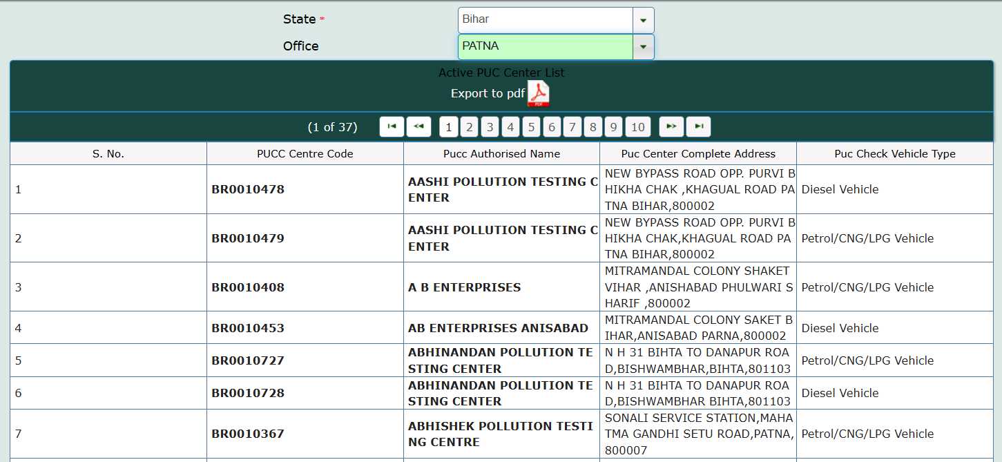This screenshot has height=462, width=1002.
Task: Click the ABHINANDAN name in row BR0010727
Action: point(502,360)
